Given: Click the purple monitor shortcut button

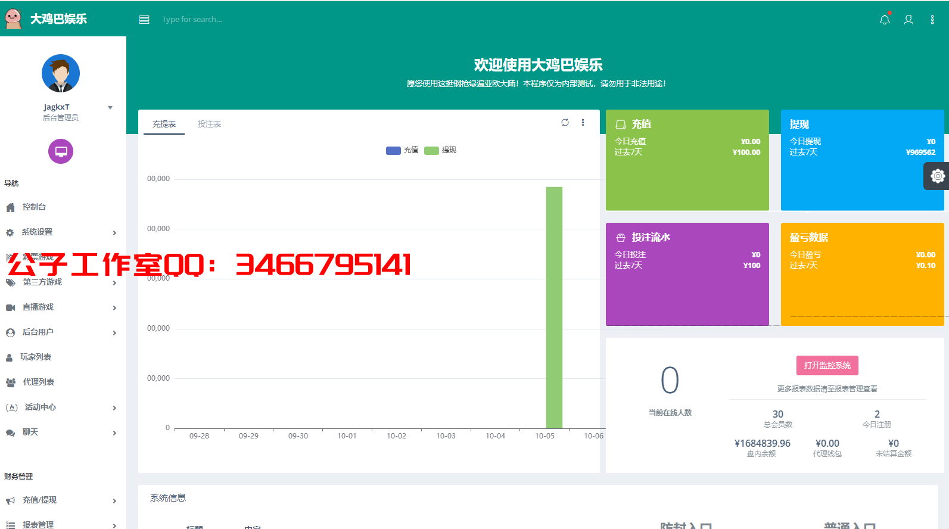Looking at the screenshot, I should point(61,151).
